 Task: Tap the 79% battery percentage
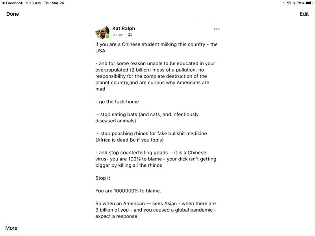pyautogui.click(x=300, y=3)
